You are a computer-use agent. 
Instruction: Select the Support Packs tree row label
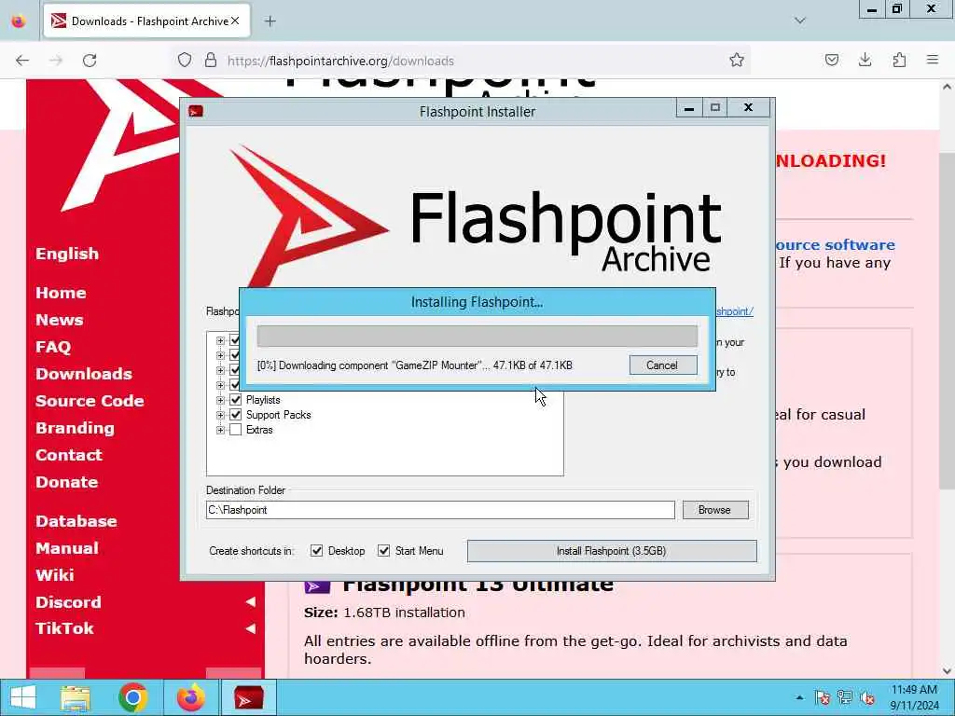pyautogui.click(x=278, y=415)
